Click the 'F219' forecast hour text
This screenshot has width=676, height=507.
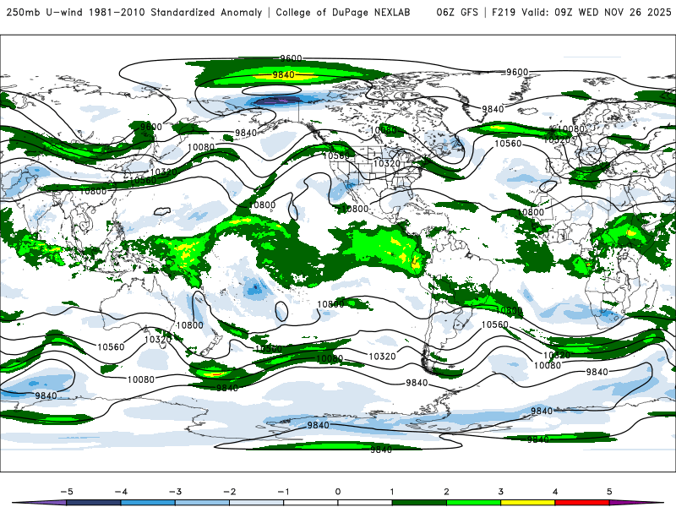[x=504, y=12]
